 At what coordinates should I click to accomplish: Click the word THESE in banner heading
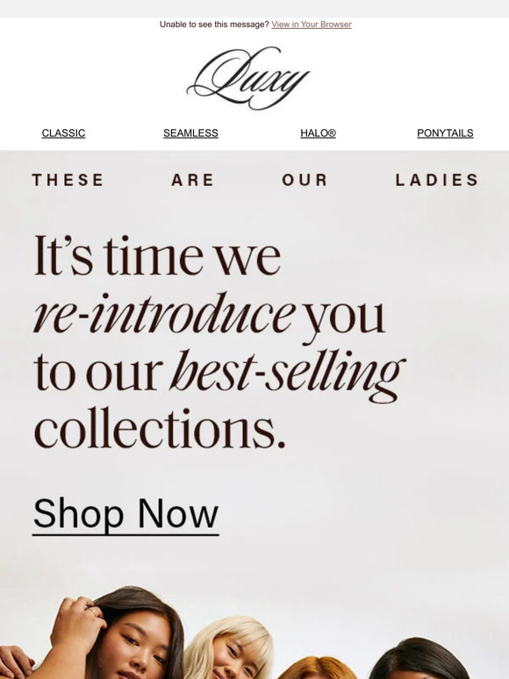(x=68, y=180)
